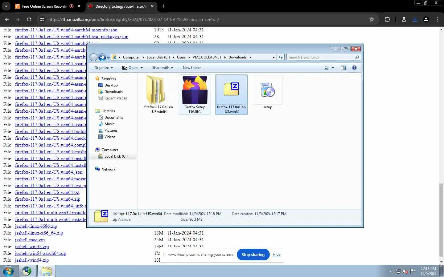Expand the Open button dropdown arrow
The height and width of the screenshot is (277, 444).
(142, 68)
